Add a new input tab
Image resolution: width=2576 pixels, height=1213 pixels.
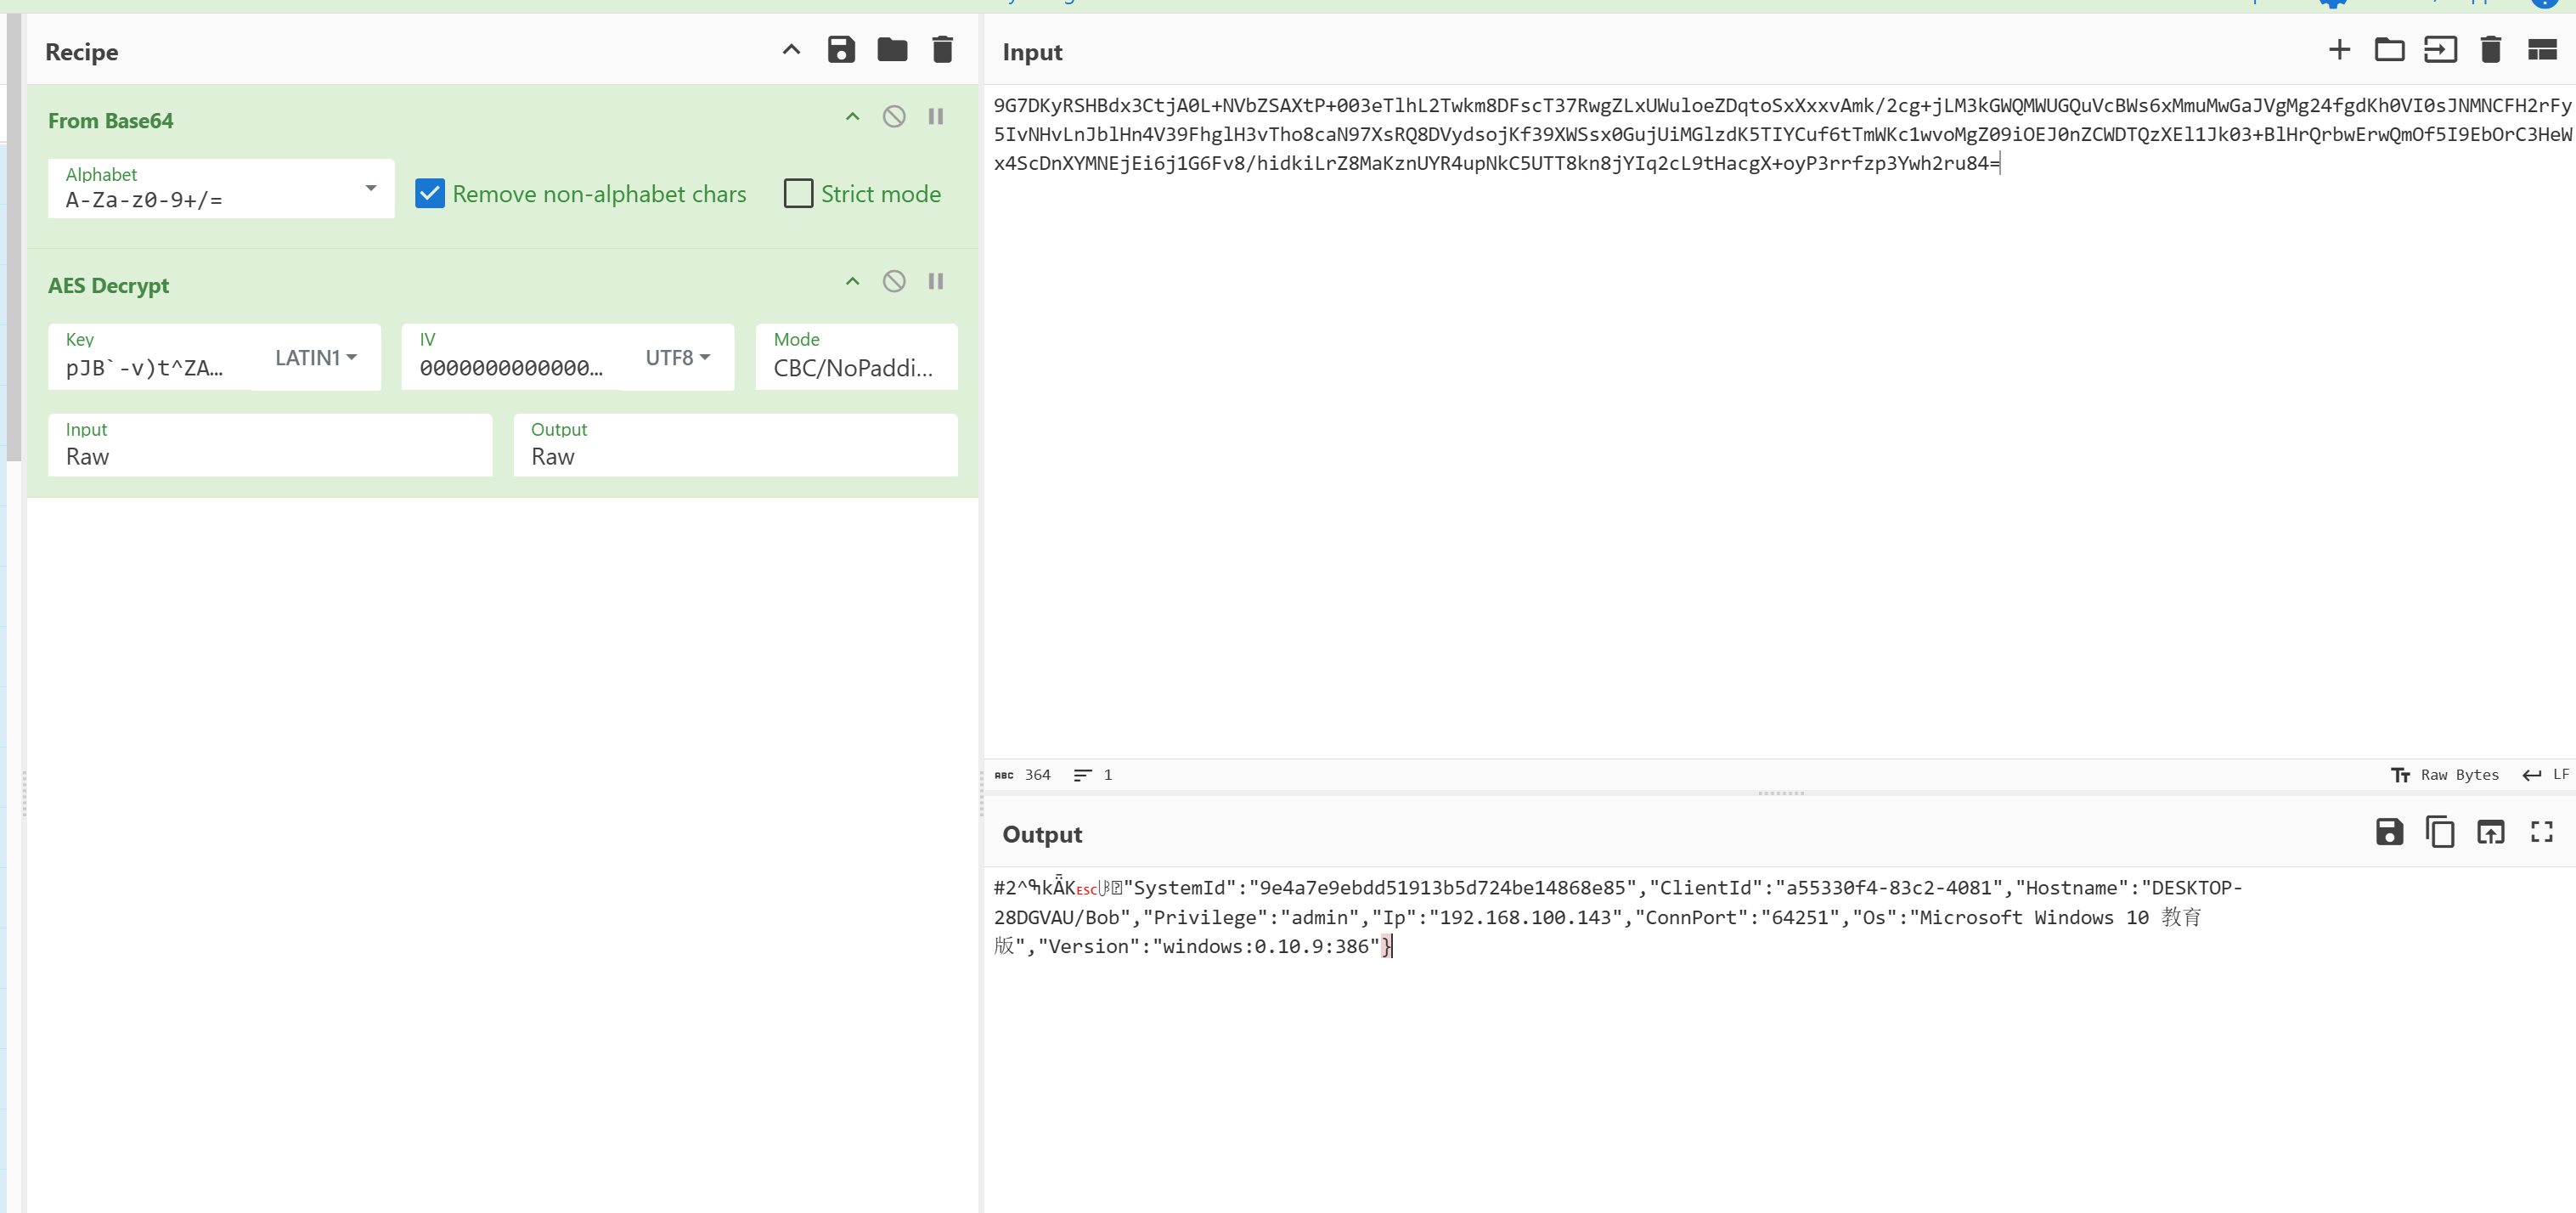tap(2339, 50)
